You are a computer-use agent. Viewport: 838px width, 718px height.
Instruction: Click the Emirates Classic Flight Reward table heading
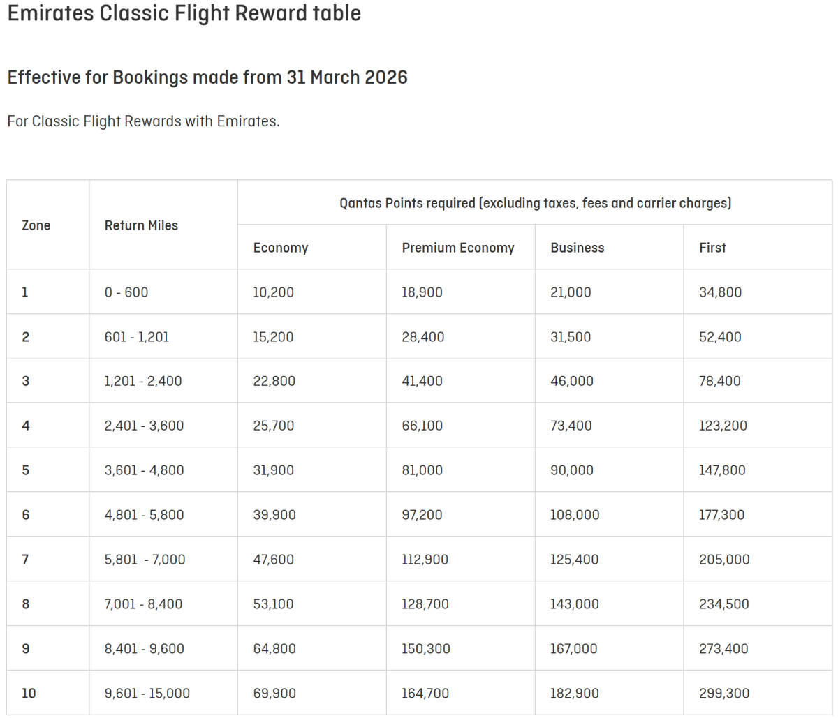click(184, 14)
